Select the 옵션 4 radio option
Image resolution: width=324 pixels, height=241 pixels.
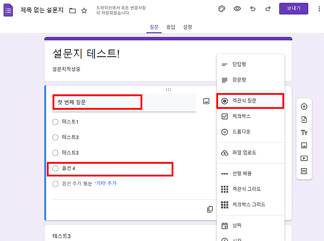pyautogui.click(x=55, y=168)
